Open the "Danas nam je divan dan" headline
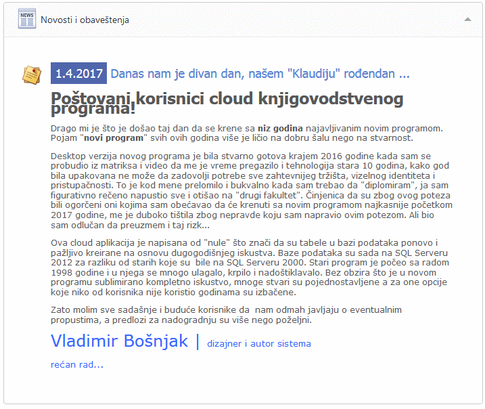The height and width of the screenshot is (409, 485). 260,73
